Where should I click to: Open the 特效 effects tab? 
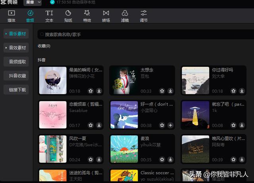tap(87, 16)
